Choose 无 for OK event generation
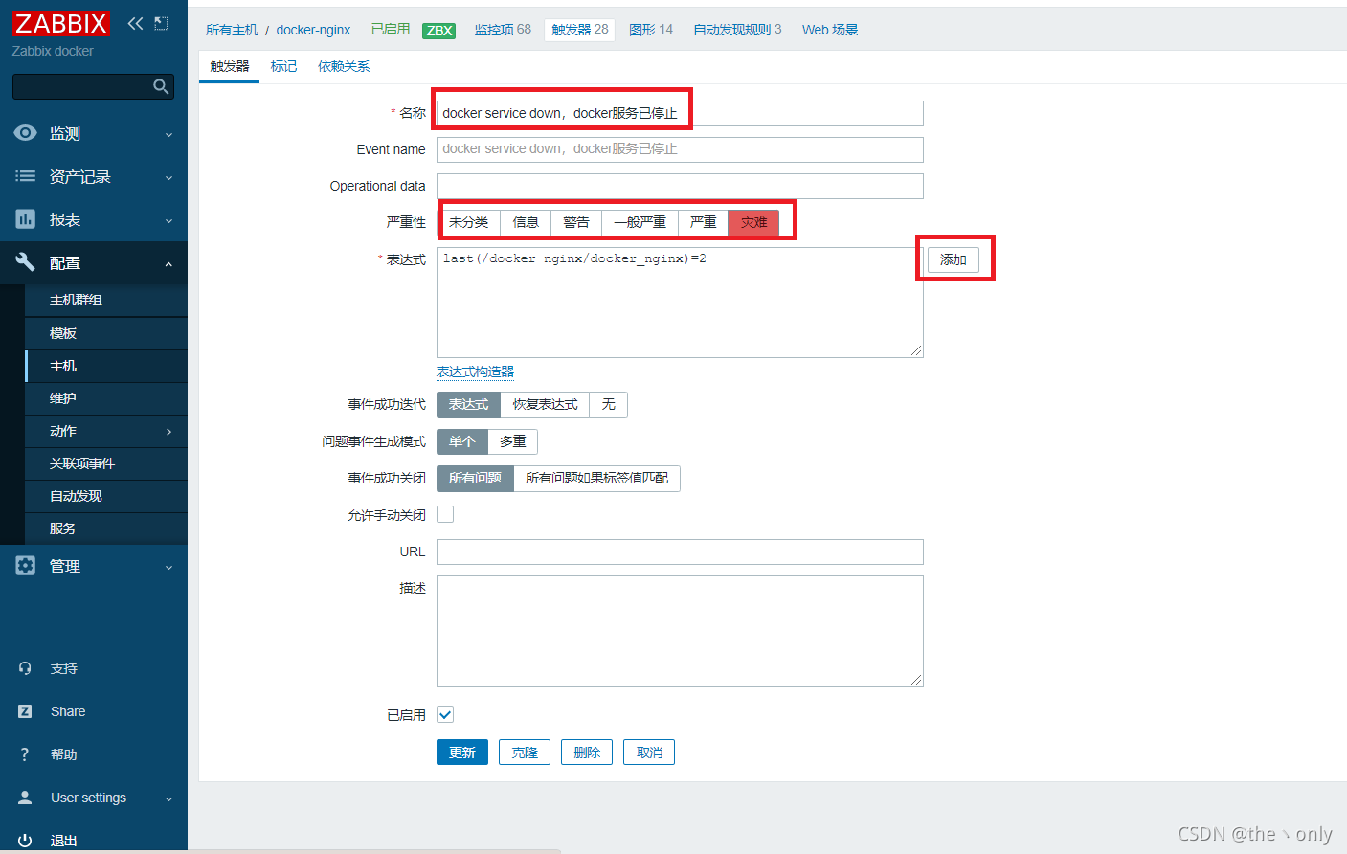The height and width of the screenshot is (854, 1347). [x=609, y=405]
